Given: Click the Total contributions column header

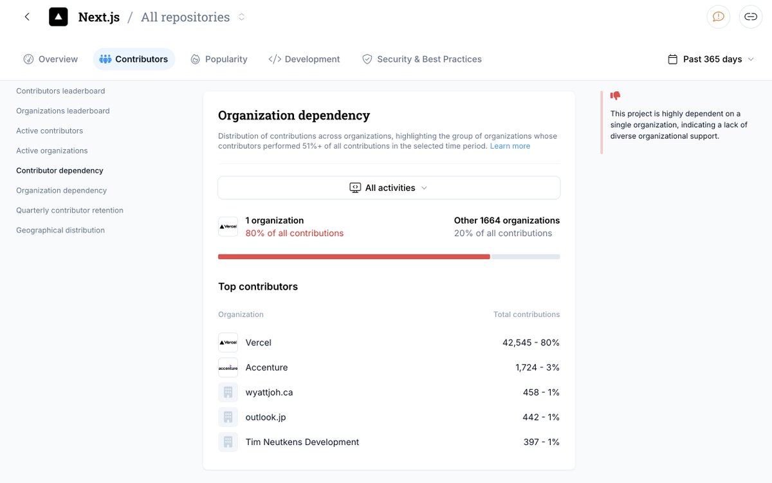Looking at the screenshot, I should (x=526, y=314).
